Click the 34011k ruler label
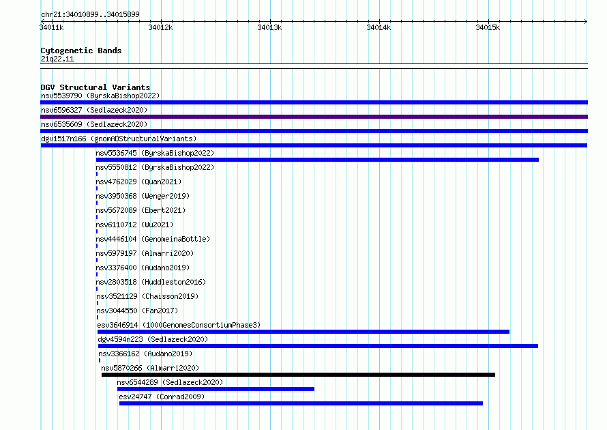Screen dimensions: 607x430 pyautogui.click(x=51, y=27)
